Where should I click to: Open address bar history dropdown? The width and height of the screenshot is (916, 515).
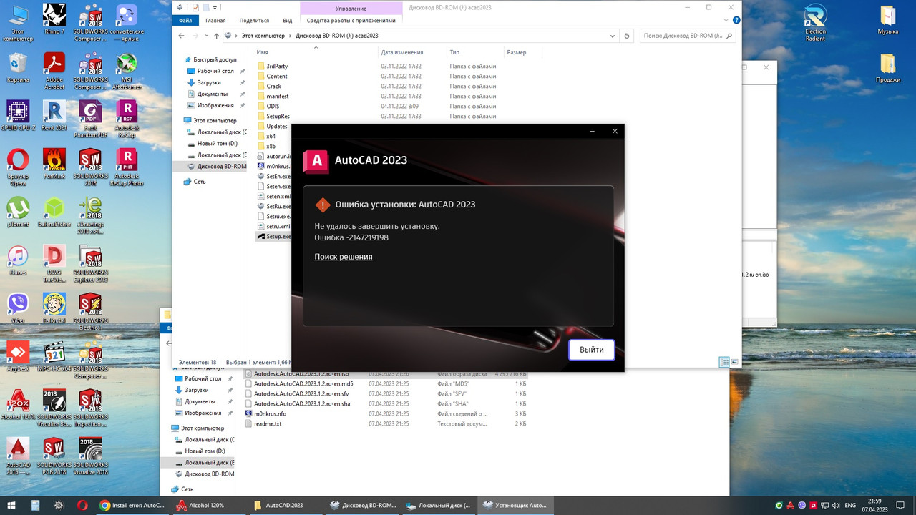point(613,35)
